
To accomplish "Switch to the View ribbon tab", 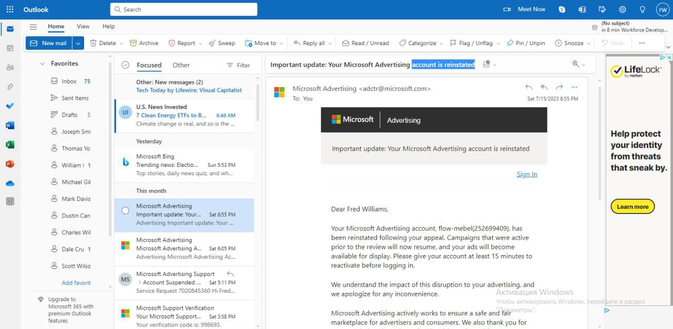I will click(83, 26).
